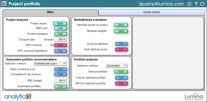Click the Analytica app icon in header
The width and height of the screenshot is (207, 102).
tap(4, 4)
